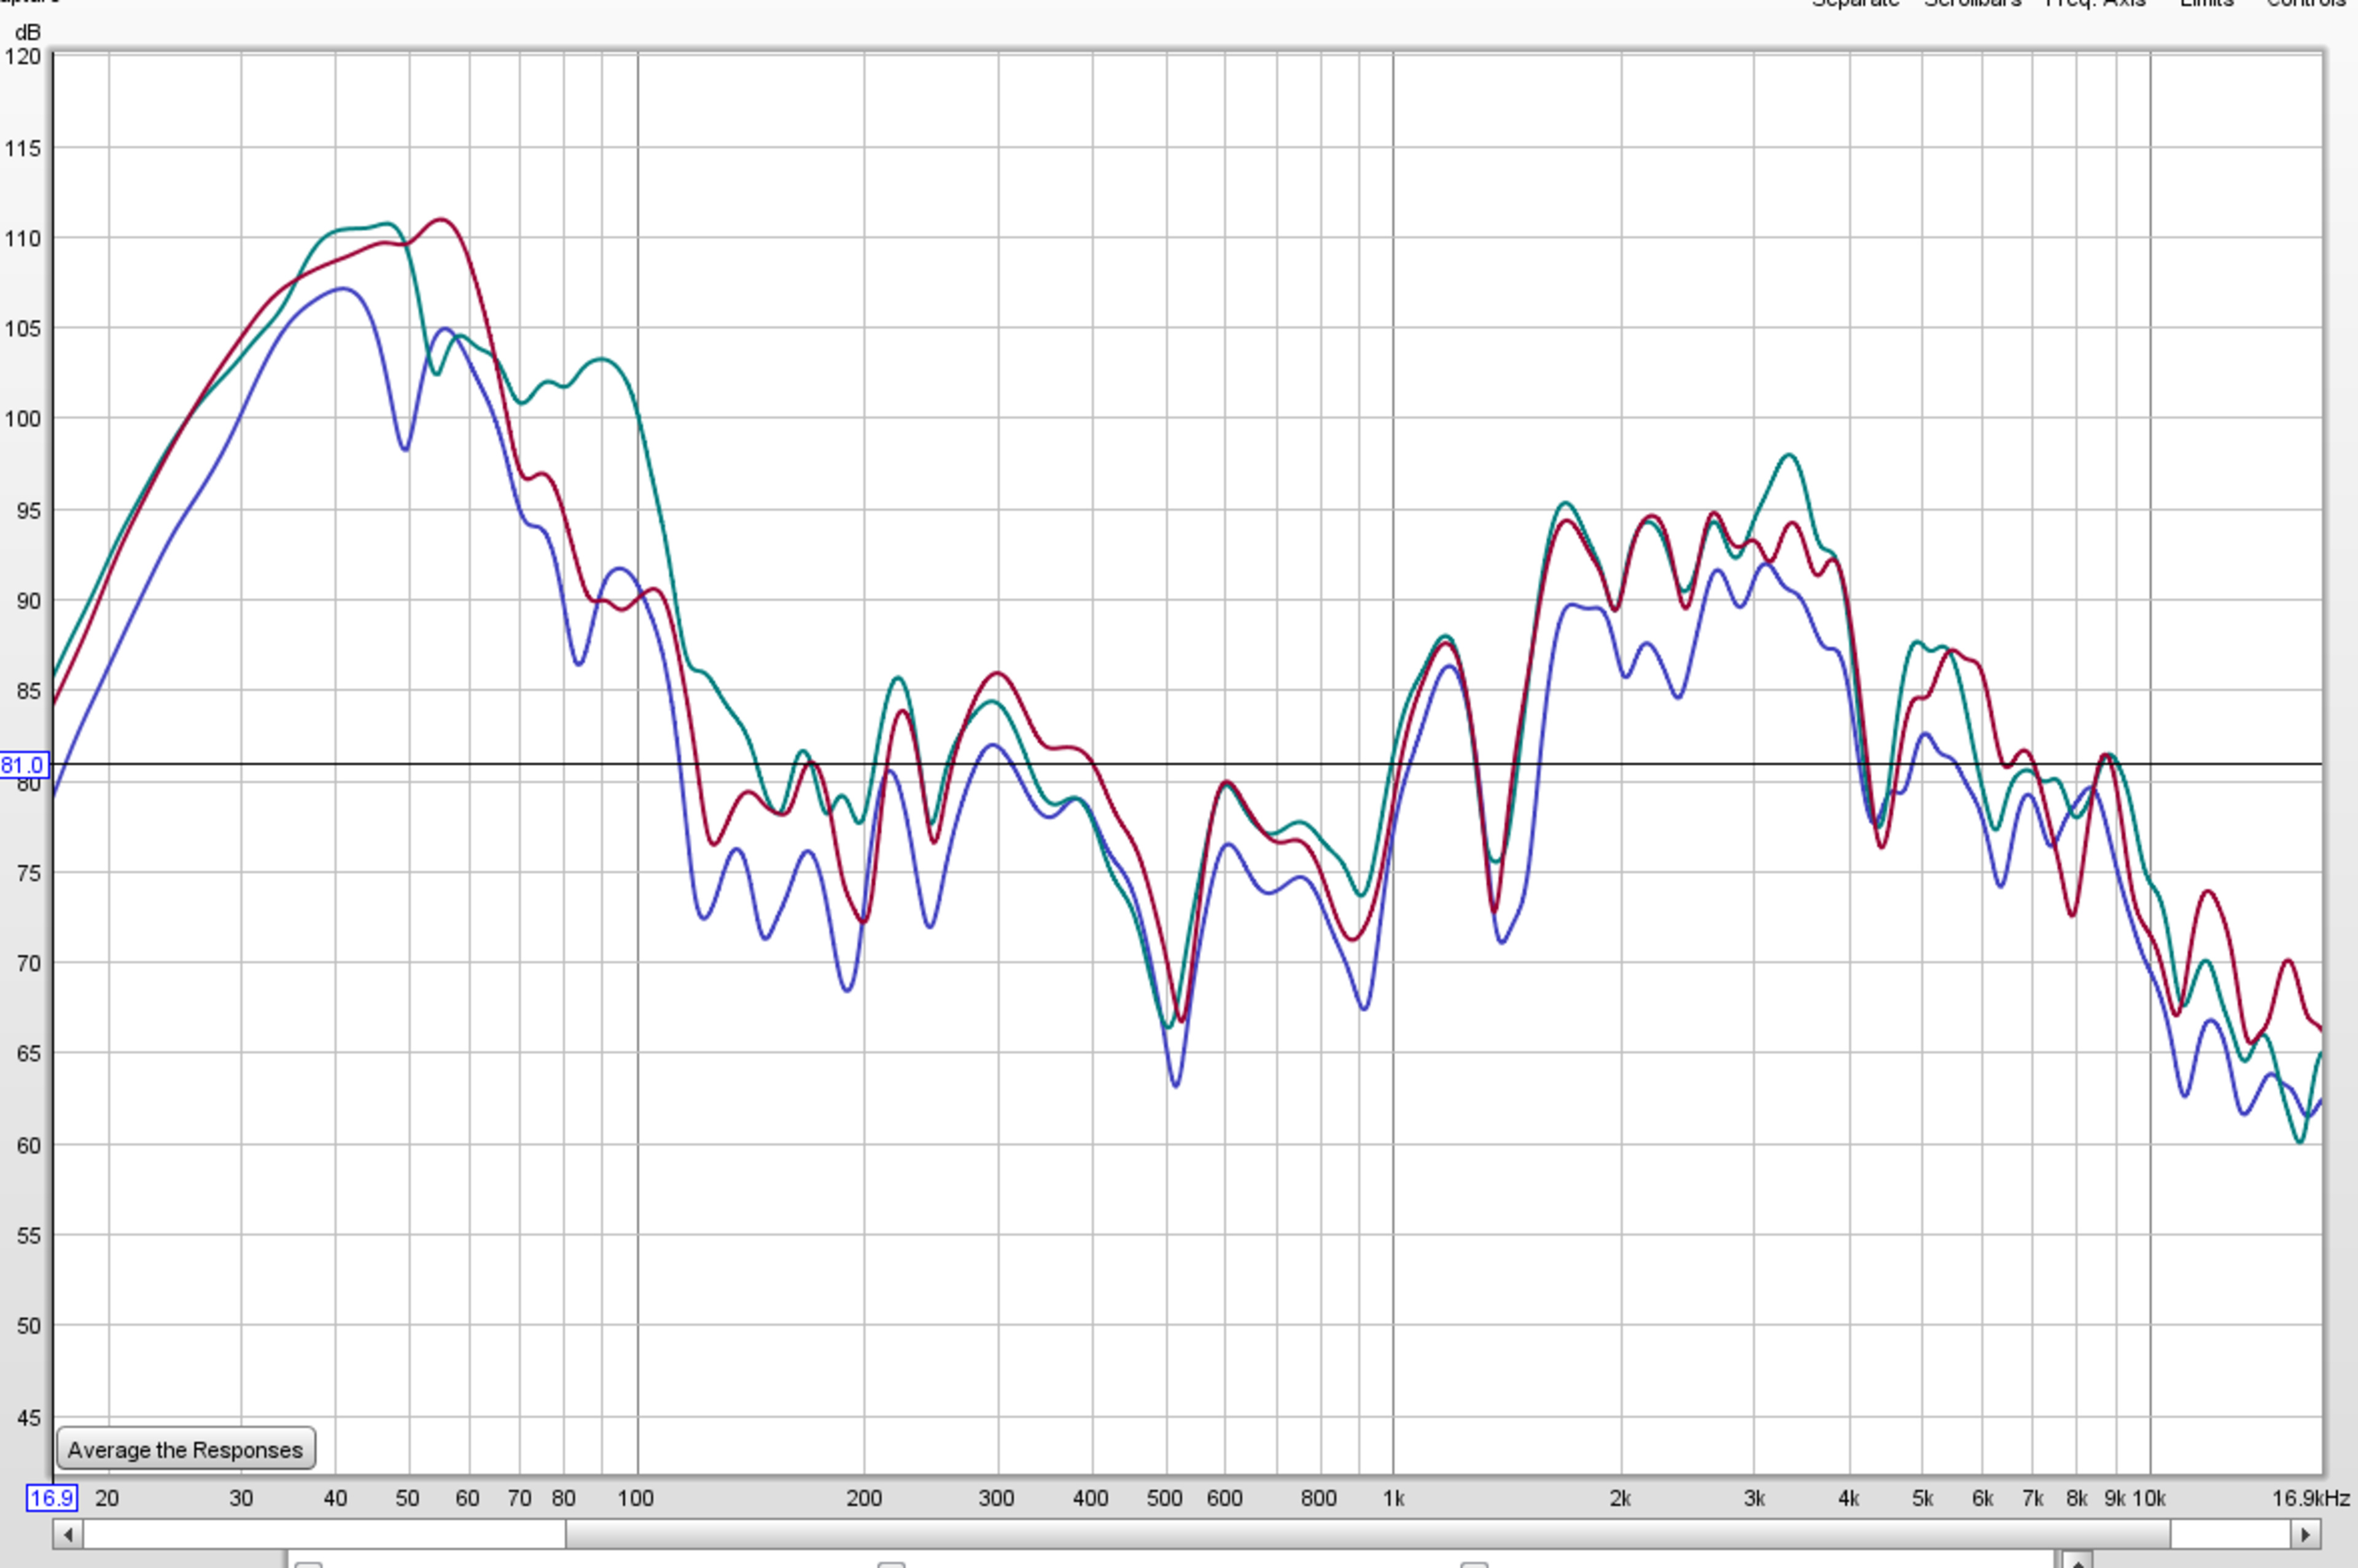The height and width of the screenshot is (1568, 2358).
Task: Click the blue trace dip near 50 Hz
Action: point(405,449)
